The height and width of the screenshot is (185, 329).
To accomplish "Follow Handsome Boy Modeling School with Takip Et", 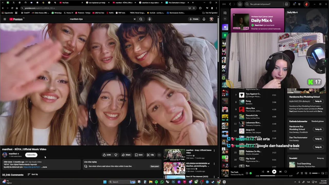I will tap(318, 101).
